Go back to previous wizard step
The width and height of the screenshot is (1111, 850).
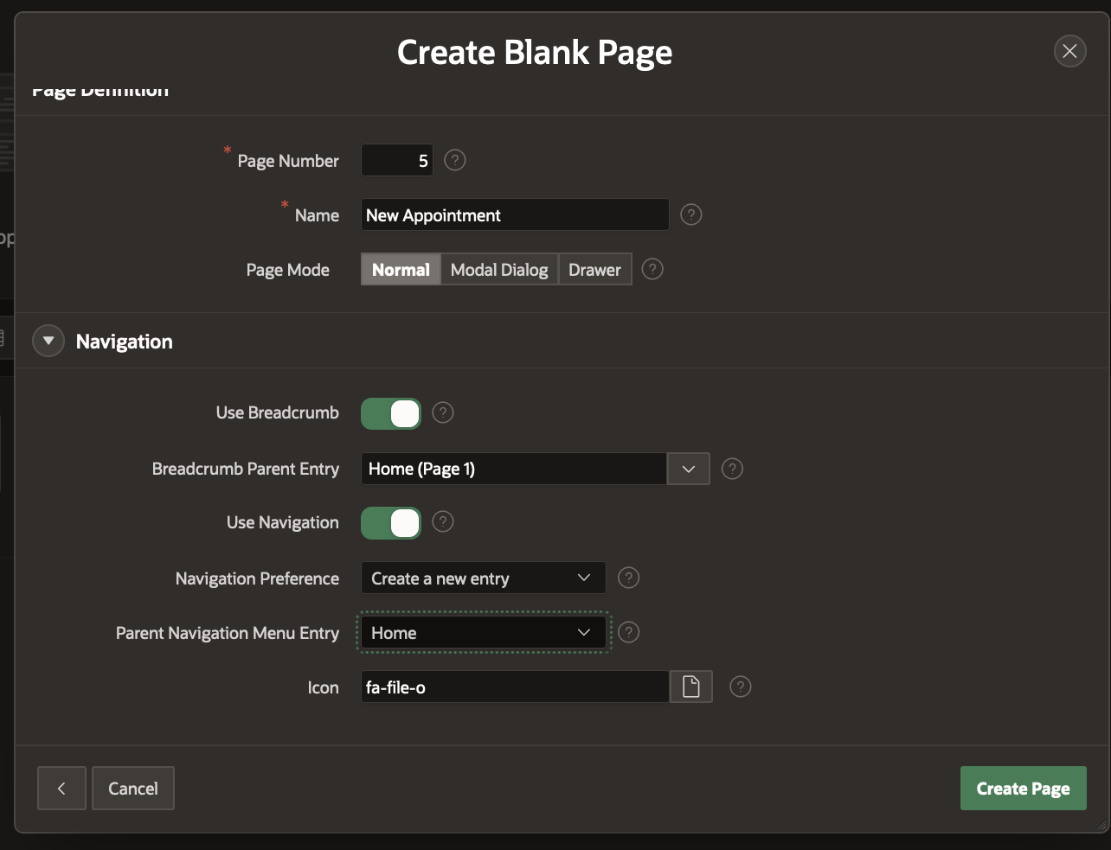click(x=61, y=788)
